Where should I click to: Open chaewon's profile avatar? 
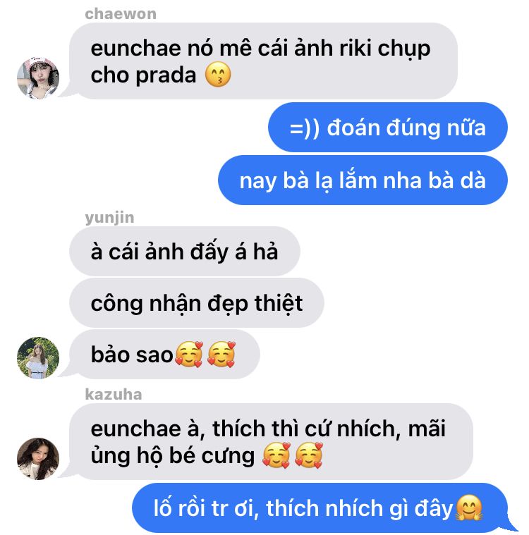pos(38,78)
